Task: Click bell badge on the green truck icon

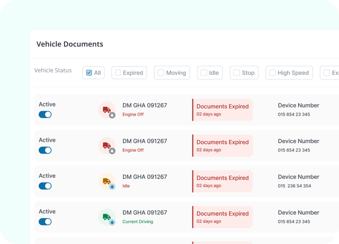Action: click(x=112, y=222)
